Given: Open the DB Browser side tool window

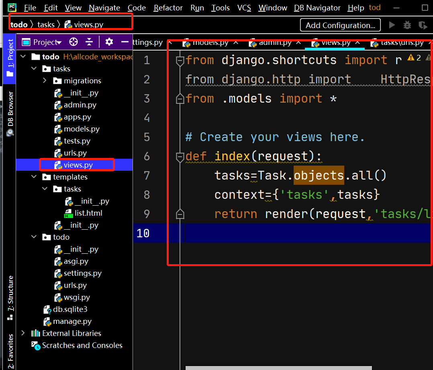Looking at the screenshot, I should pos(10,113).
